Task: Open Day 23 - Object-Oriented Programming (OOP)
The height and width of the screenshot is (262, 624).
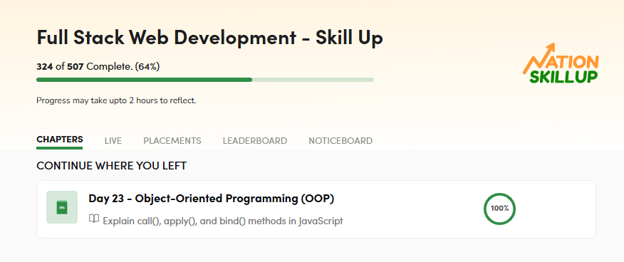Action: pos(212,198)
